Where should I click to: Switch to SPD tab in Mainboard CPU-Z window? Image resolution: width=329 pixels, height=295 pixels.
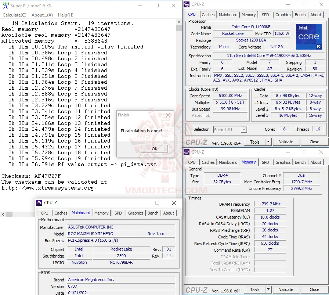pyautogui.click(x=118, y=213)
